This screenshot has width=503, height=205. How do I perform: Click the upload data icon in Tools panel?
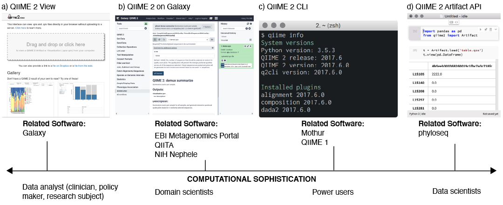point(146,23)
